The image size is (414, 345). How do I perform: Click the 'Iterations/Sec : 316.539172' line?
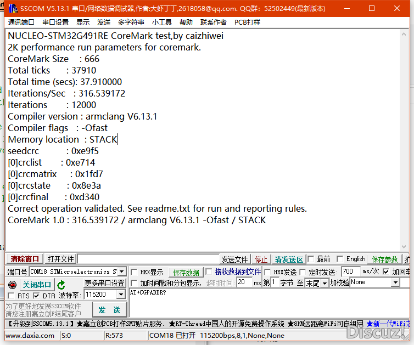66,93
